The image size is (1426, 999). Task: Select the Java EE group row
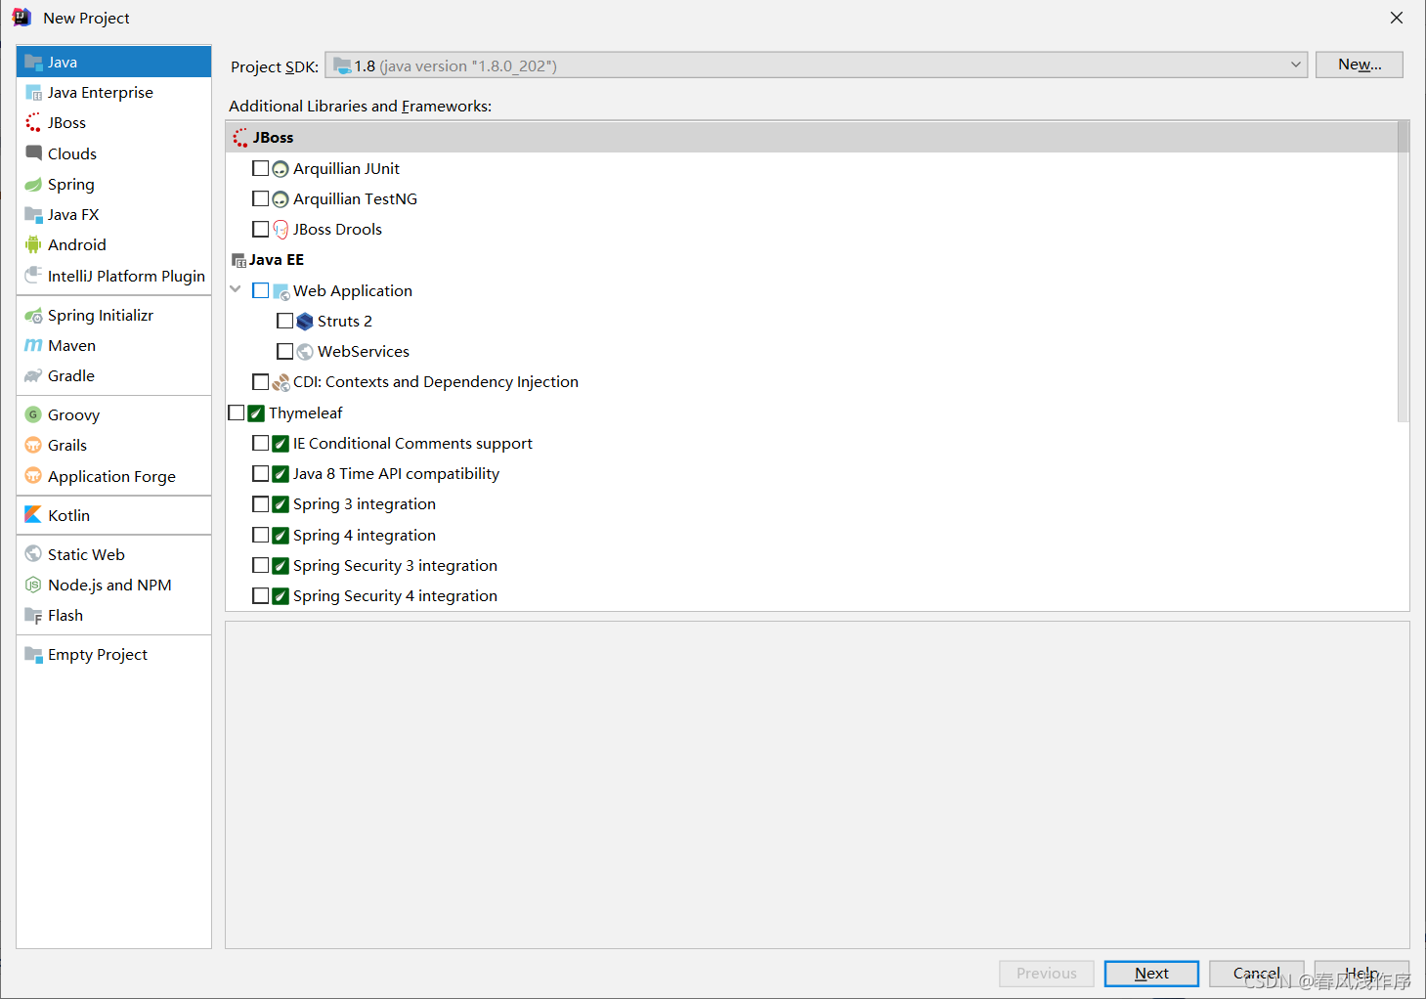(x=811, y=260)
